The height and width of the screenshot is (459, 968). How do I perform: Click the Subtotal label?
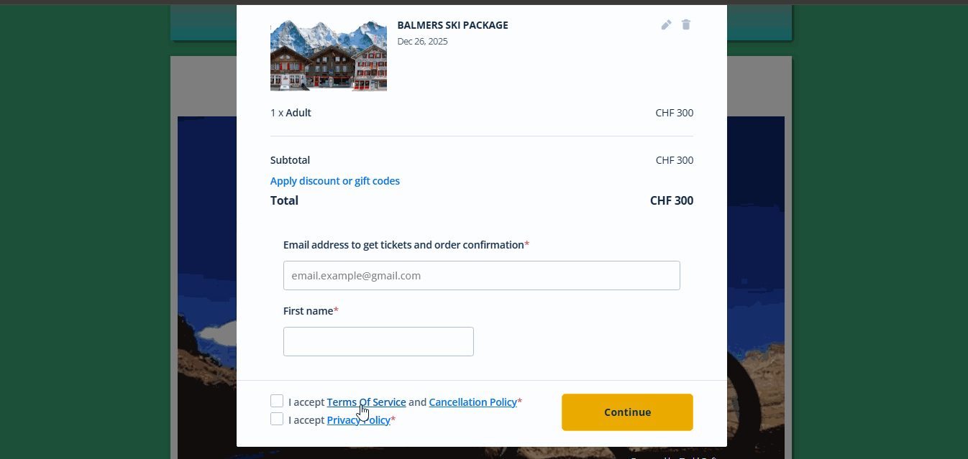pyautogui.click(x=290, y=160)
